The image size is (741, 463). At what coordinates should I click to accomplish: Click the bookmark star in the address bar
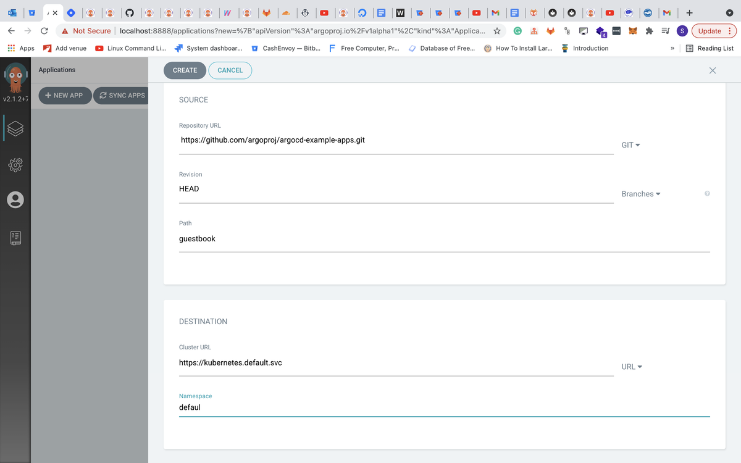497,30
